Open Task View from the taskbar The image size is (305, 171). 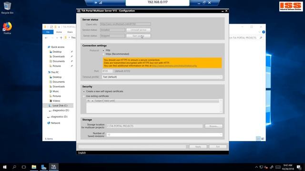(x=24, y=167)
